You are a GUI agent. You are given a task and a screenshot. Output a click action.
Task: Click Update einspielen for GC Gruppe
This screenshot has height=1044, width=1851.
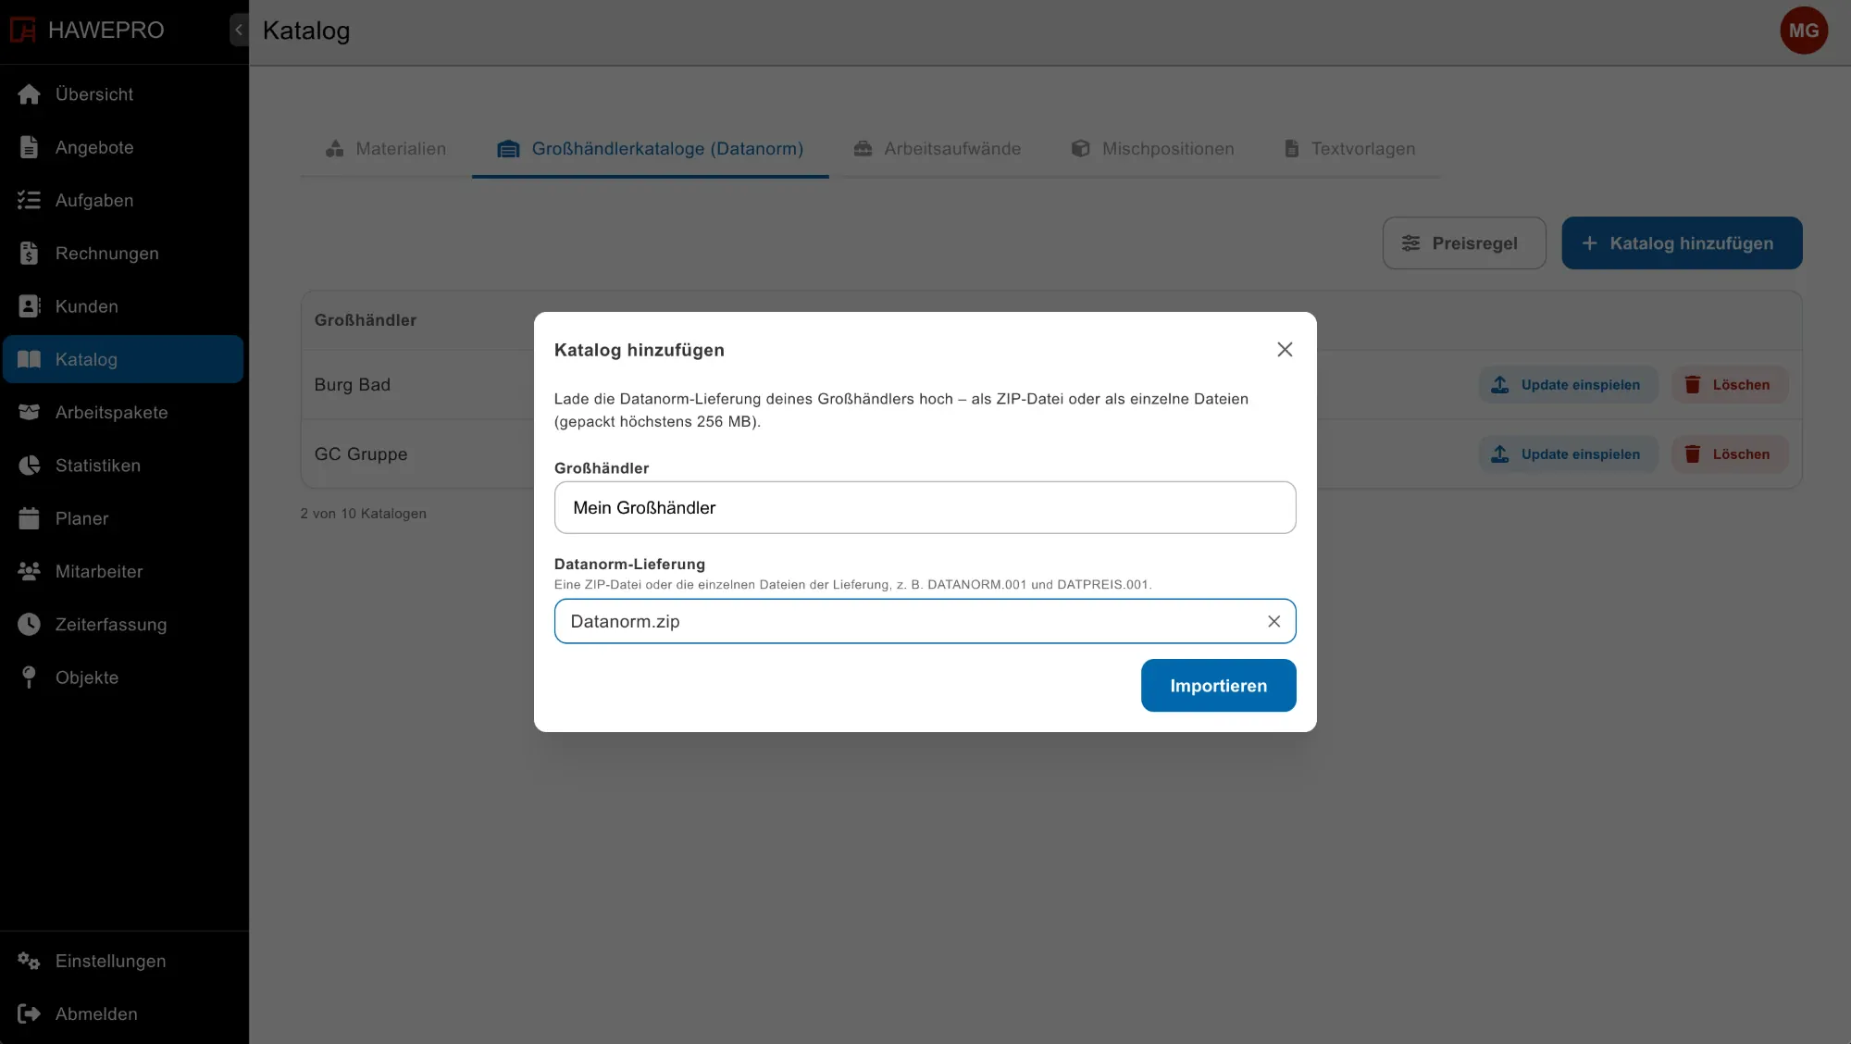[x=1568, y=454]
